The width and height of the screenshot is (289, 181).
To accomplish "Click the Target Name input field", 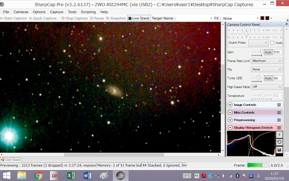I will click(193, 18).
